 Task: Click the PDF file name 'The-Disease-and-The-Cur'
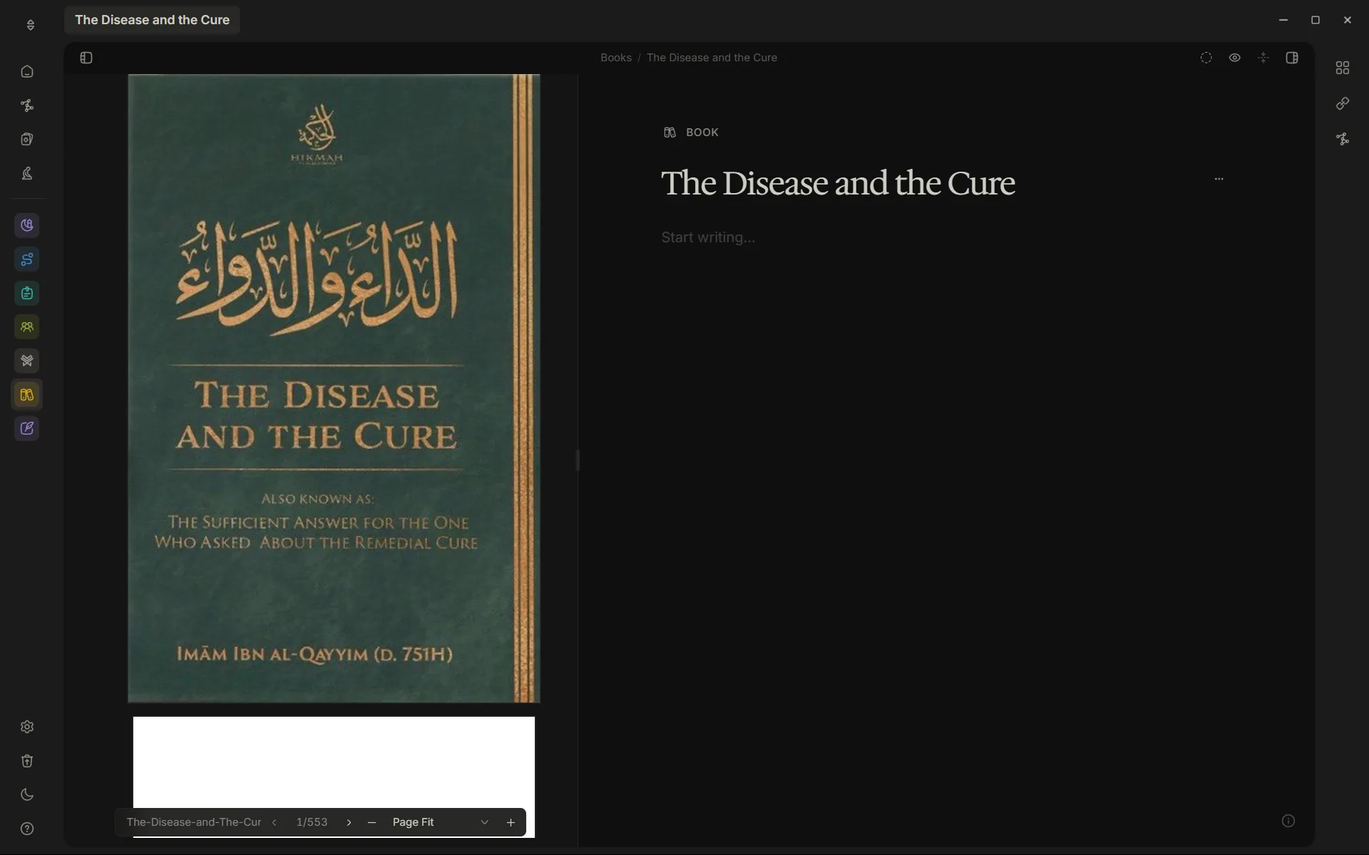coord(194,822)
